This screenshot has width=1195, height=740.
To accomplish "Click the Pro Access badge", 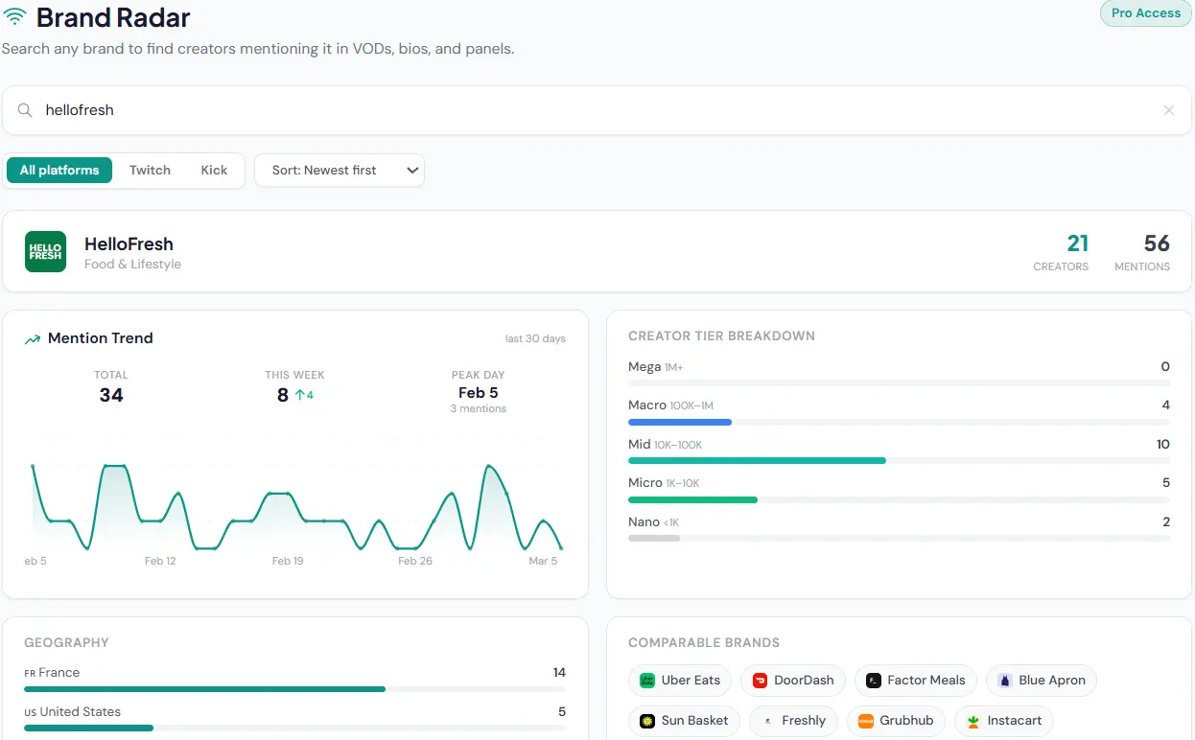I will point(1145,13).
